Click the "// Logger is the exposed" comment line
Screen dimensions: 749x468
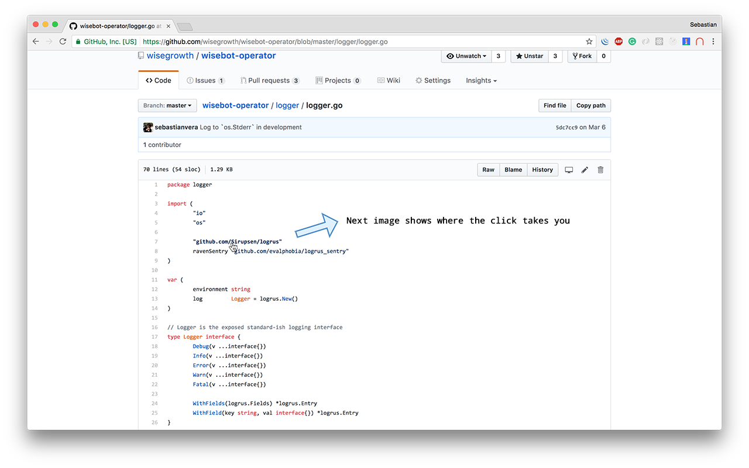point(255,327)
